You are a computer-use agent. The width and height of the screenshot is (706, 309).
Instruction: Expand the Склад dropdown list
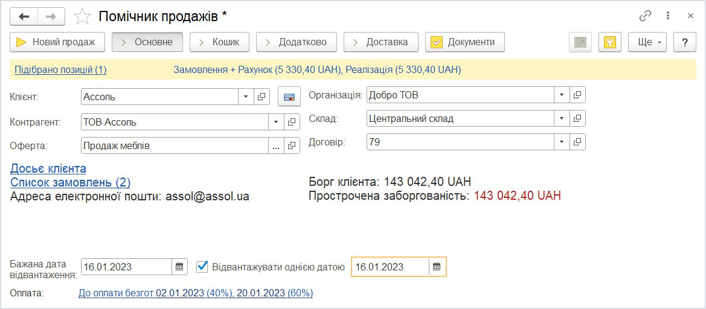pos(562,118)
